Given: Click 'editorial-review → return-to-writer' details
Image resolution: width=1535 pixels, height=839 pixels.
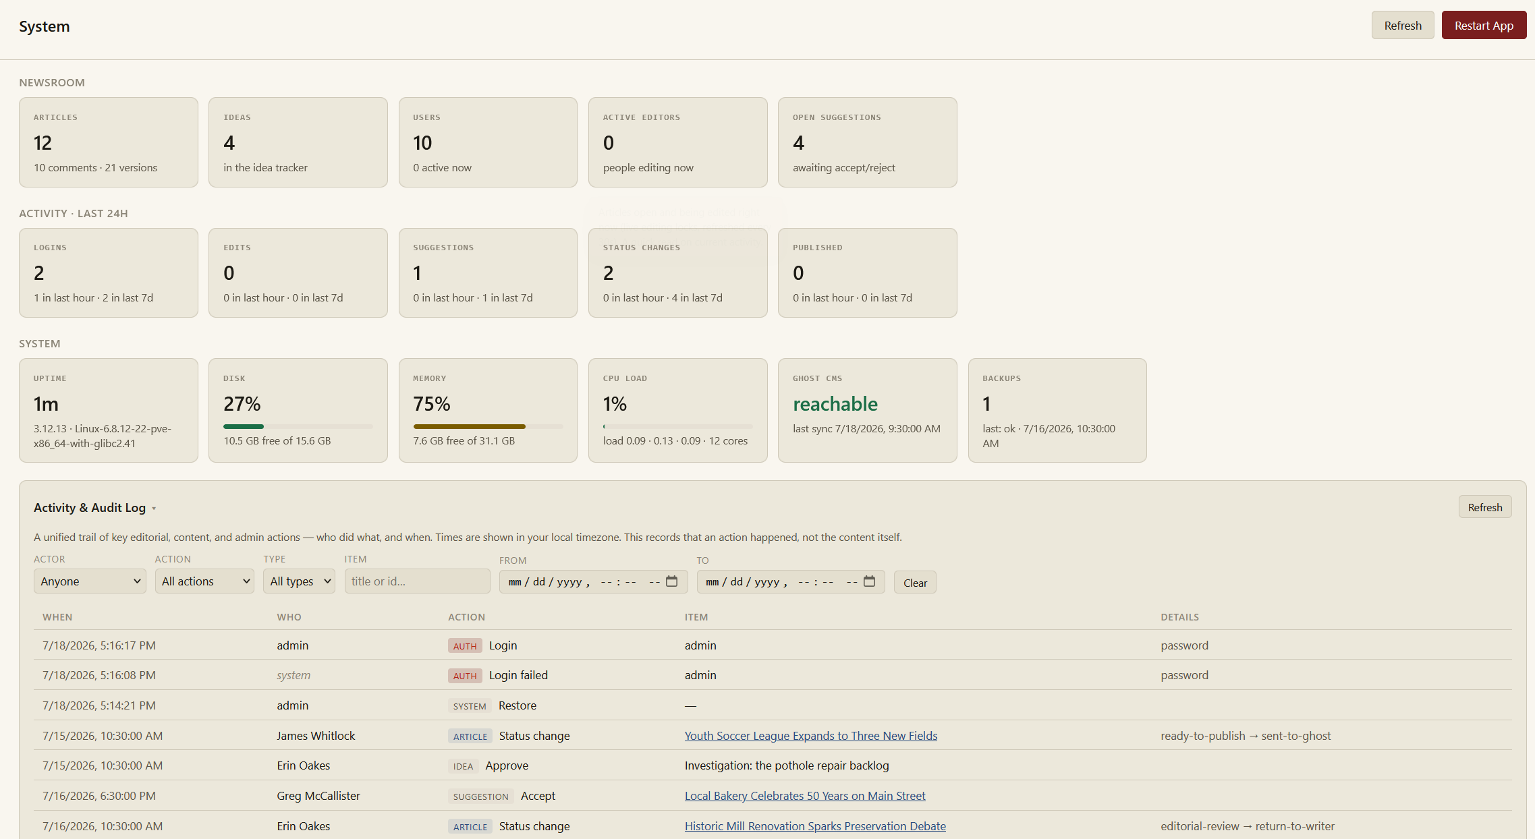Looking at the screenshot, I should coord(1248,826).
